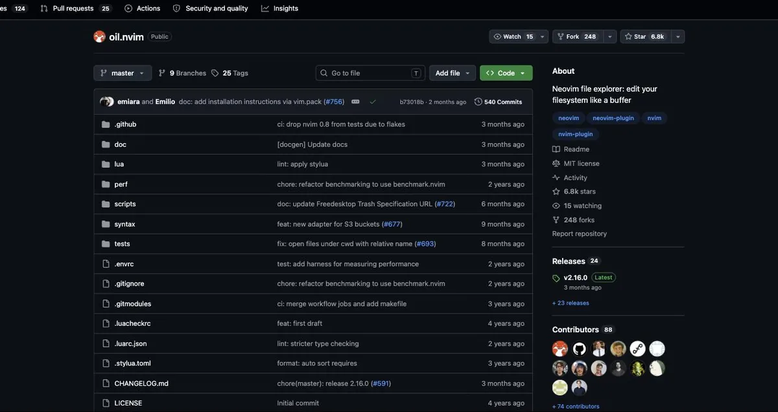
Task: Click the perf folder icon
Action: coord(106,184)
